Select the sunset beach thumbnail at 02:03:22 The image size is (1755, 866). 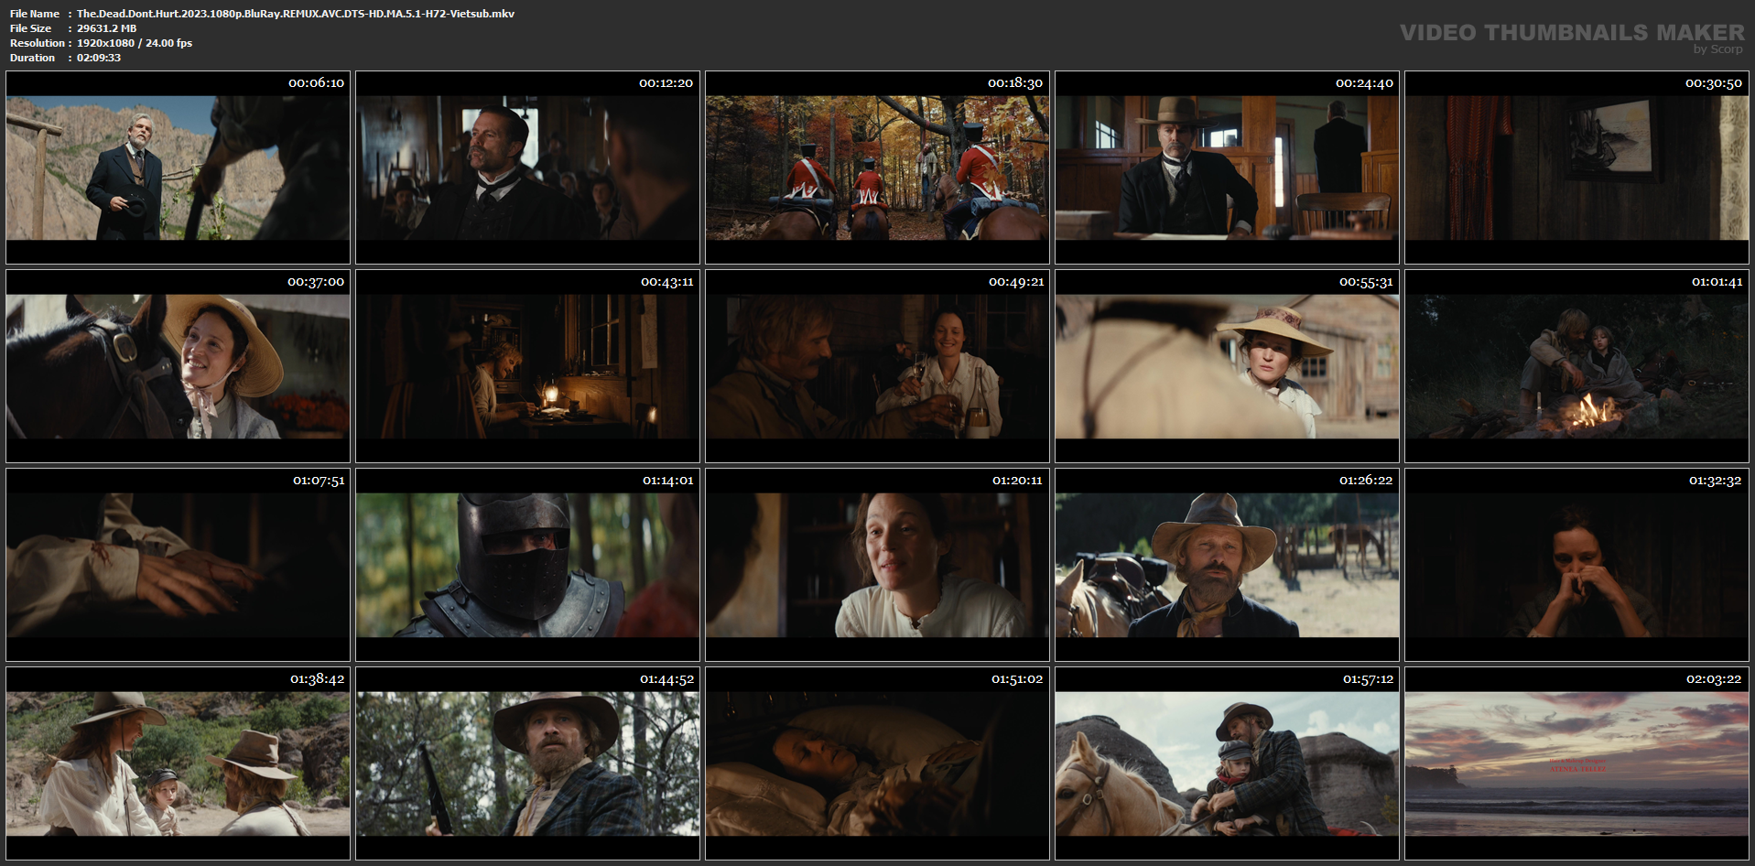1576,763
